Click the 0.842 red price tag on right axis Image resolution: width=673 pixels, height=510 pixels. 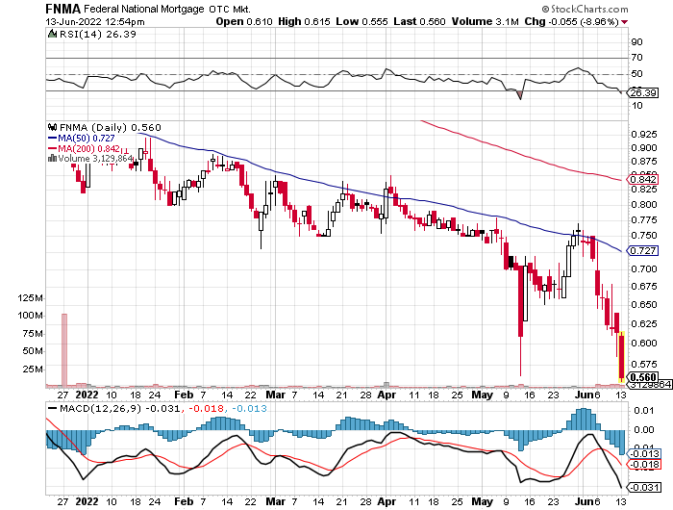(x=643, y=179)
